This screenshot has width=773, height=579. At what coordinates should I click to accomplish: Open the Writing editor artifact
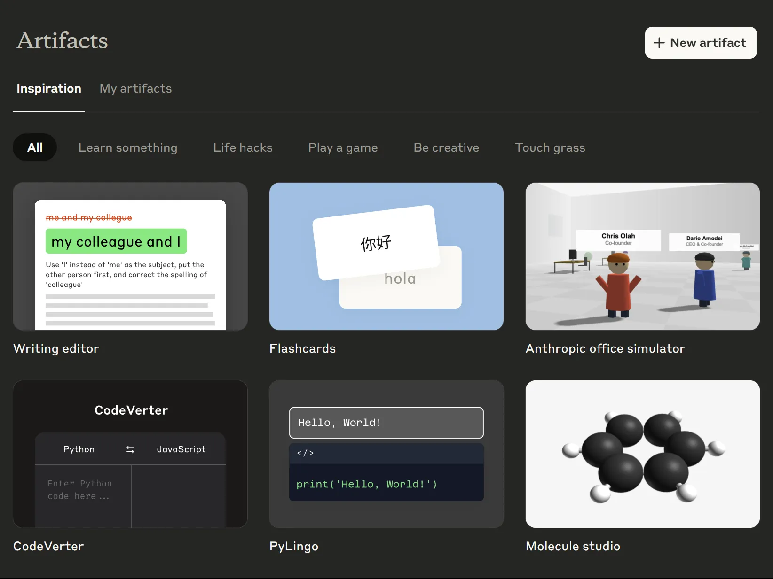pyautogui.click(x=130, y=256)
